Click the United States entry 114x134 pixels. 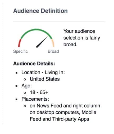(45, 79)
